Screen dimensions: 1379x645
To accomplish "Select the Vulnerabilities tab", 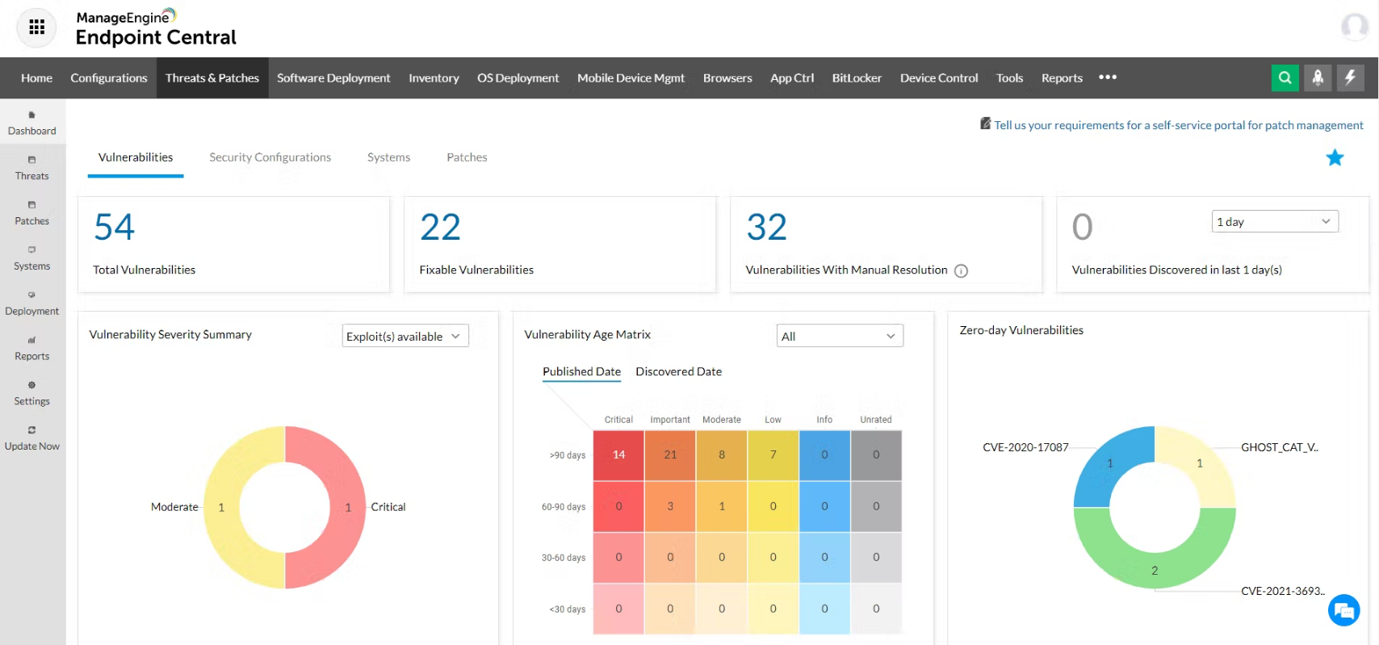I will [x=136, y=157].
